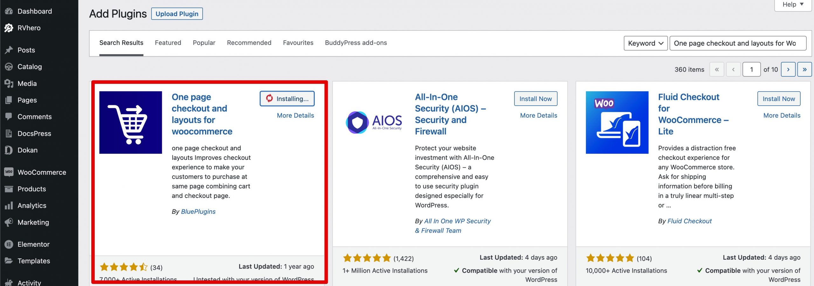This screenshot has width=814, height=286.
Task: Click the Installing... button
Action: click(x=287, y=99)
